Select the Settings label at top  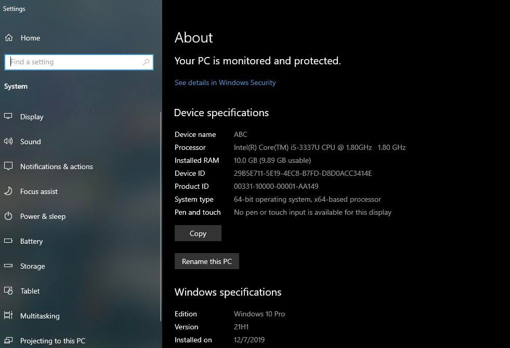point(14,8)
